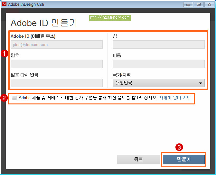This screenshot has height=175, width=216.
Task: Click the 만들기 create button
Action: [x=184, y=160]
